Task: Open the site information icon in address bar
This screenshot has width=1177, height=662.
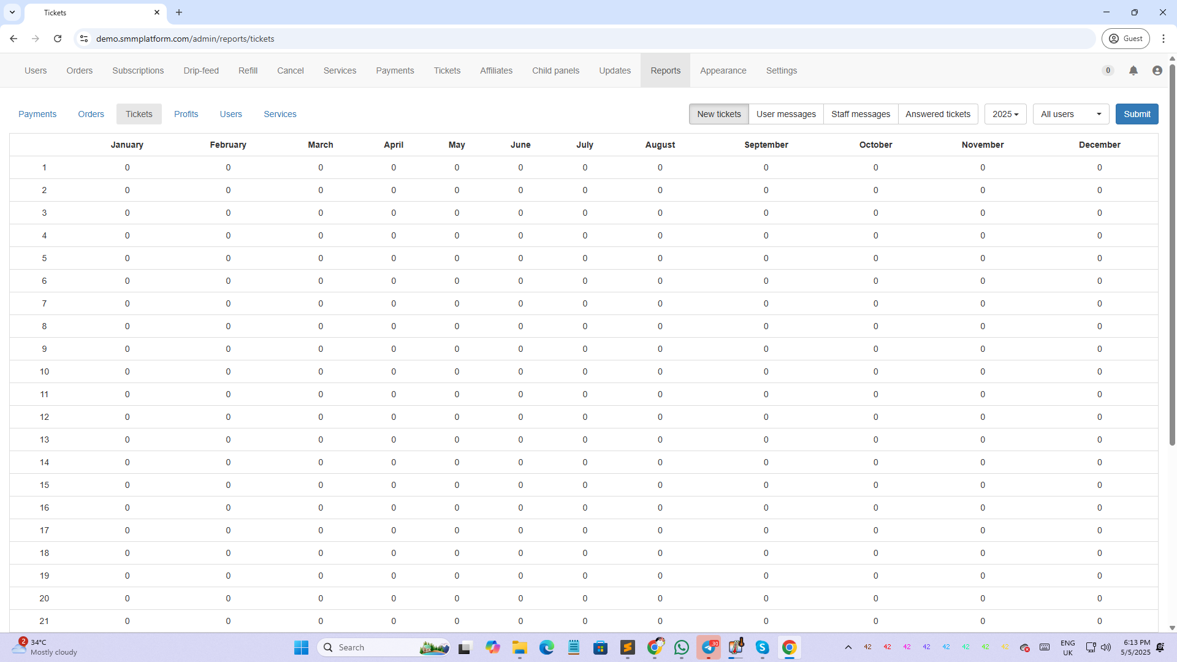Action: click(x=84, y=39)
